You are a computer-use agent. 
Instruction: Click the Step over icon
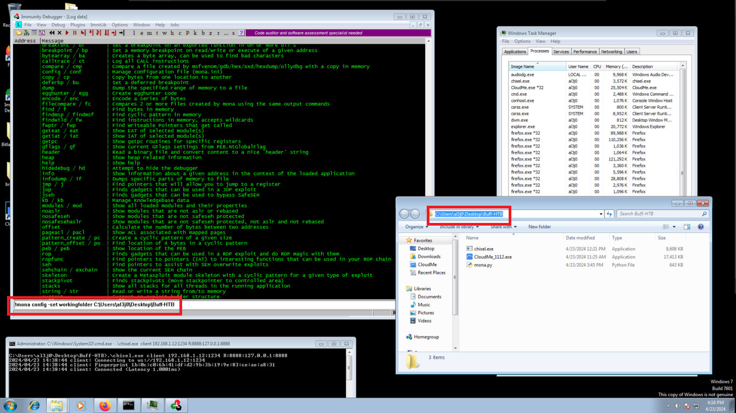pyautogui.click(x=91, y=33)
